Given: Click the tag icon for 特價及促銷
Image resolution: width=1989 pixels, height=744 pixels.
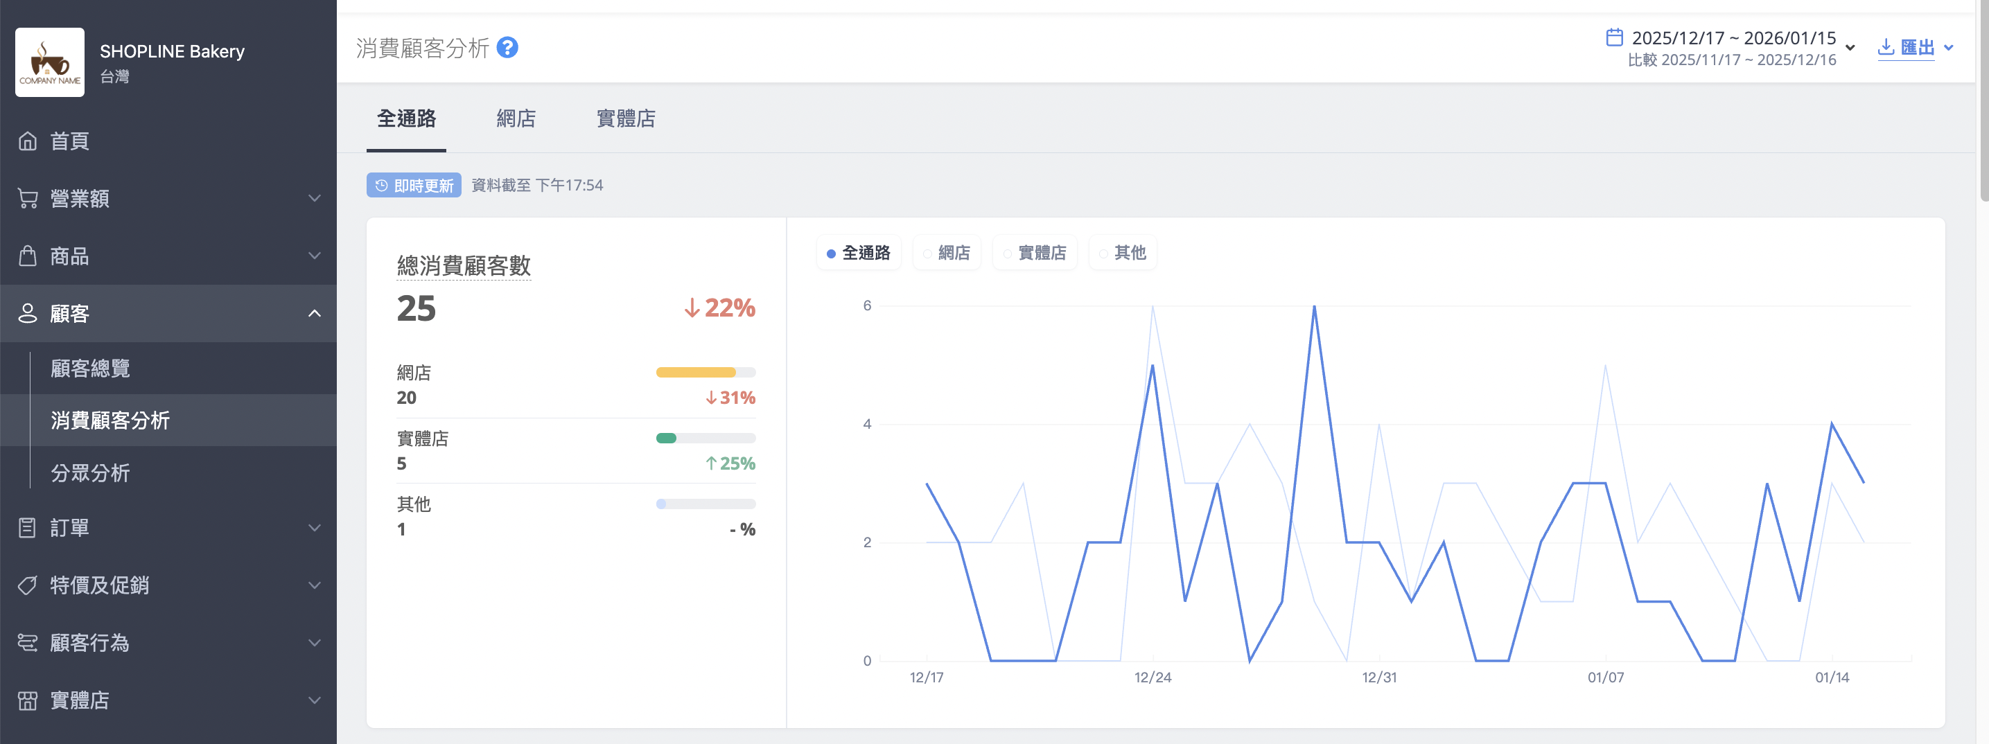Looking at the screenshot, I should tap(28, 585).
